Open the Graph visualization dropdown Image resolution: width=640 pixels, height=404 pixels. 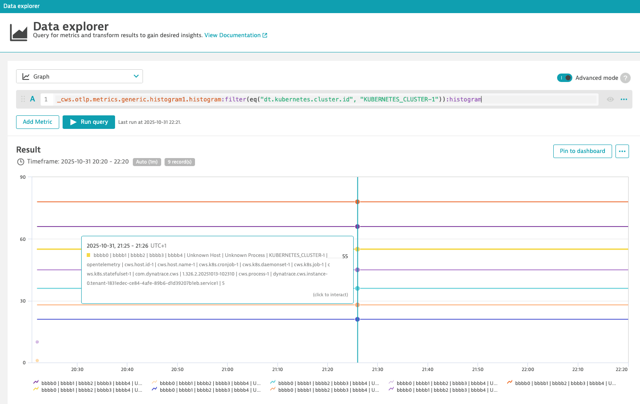pos(79,76)
